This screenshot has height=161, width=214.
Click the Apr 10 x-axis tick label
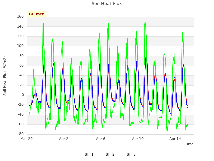pyautogui.click(x=138, y=139)
